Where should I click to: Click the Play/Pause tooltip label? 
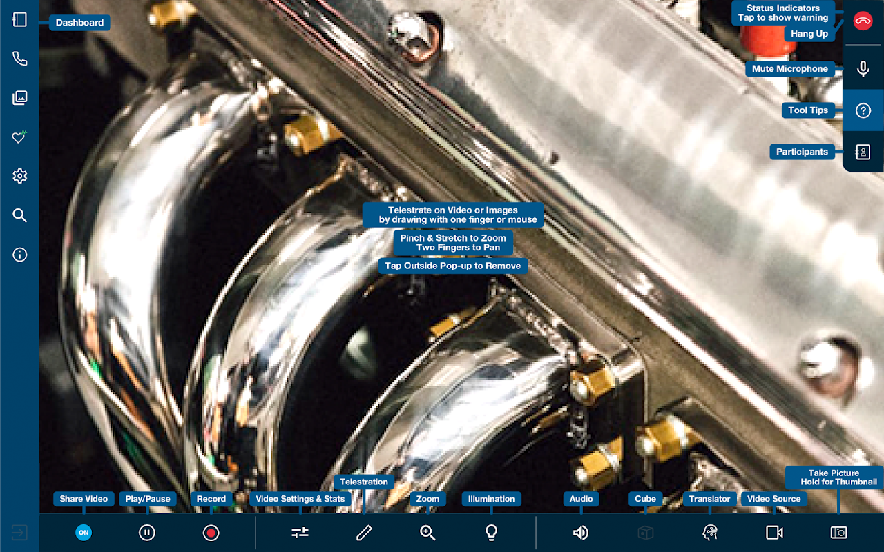[147, 499]
